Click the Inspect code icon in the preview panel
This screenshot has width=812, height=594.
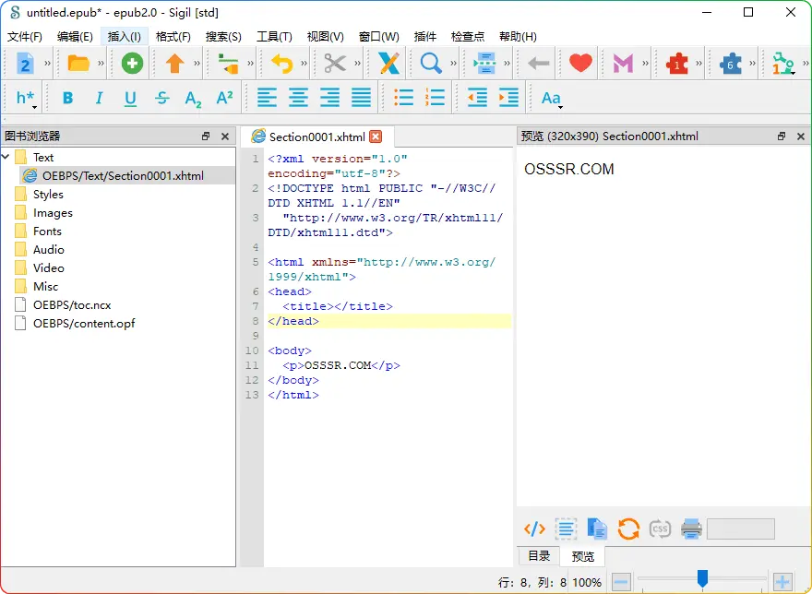534,529
